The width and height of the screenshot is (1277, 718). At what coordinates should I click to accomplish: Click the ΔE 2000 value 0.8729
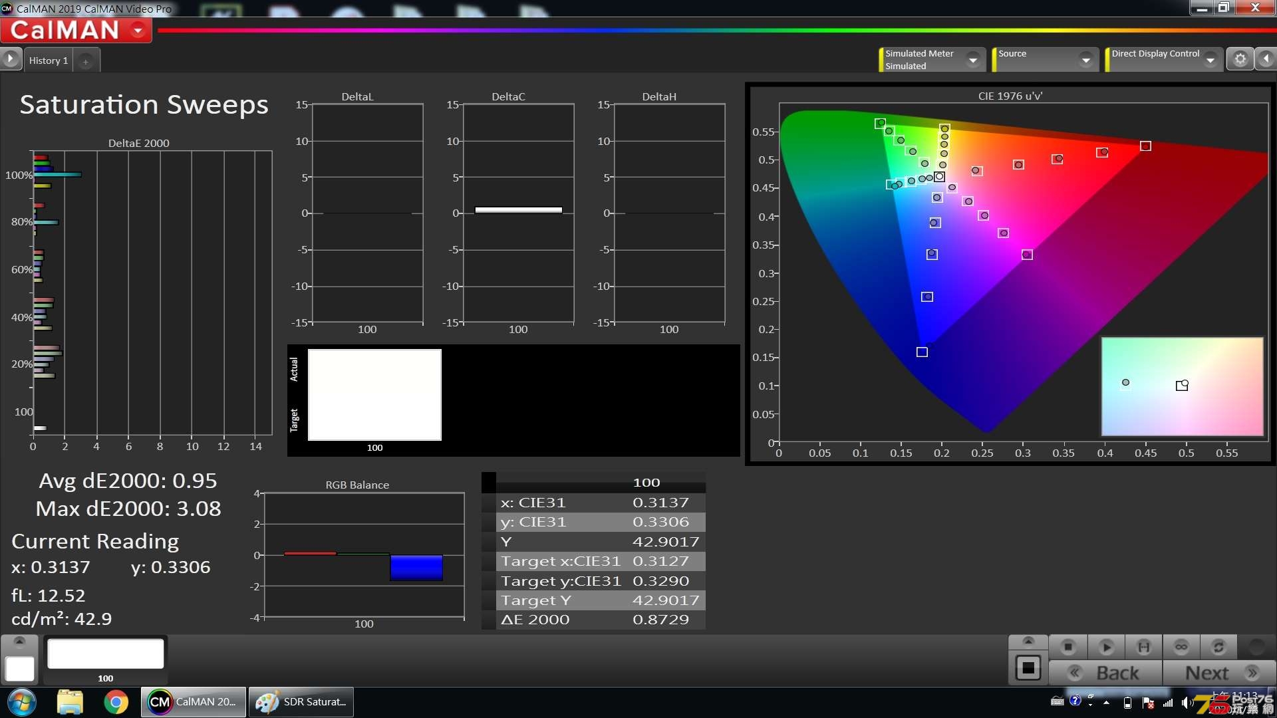coord(660,620)
